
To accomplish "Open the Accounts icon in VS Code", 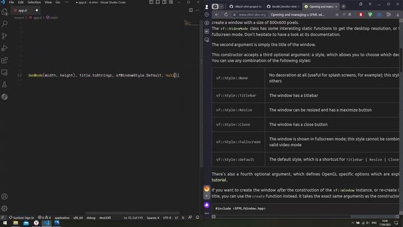I will [x=4, y=196].
